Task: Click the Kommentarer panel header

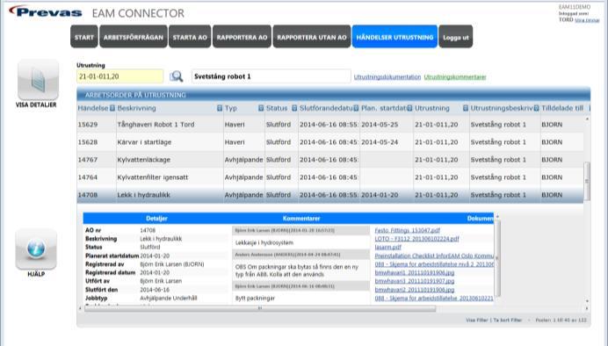Action: [x=301, y=219]
